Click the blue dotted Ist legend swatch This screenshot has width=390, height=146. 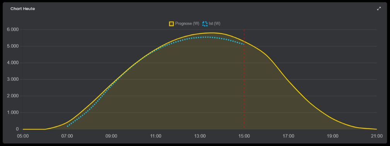[x=205, y=24]
